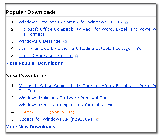Open Windows Malicious Software Removal Tool link
This screenshot has height=135, width=161.
pyautogui.click(x=63, y=98)
